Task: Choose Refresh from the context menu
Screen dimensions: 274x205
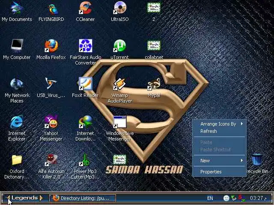Action: coord(219,131)
